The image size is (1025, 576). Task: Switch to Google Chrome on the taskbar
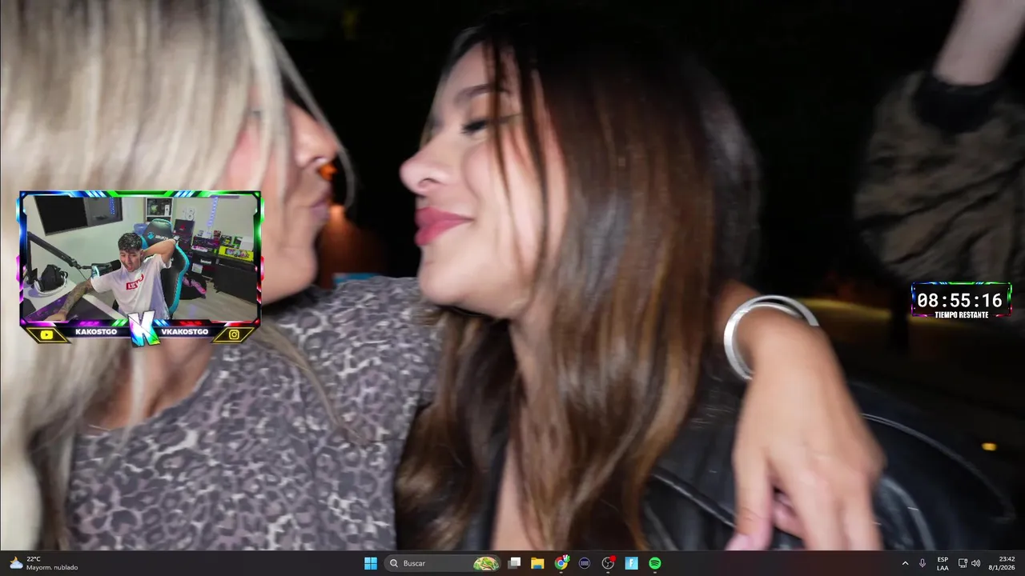[x=561, y=563]
